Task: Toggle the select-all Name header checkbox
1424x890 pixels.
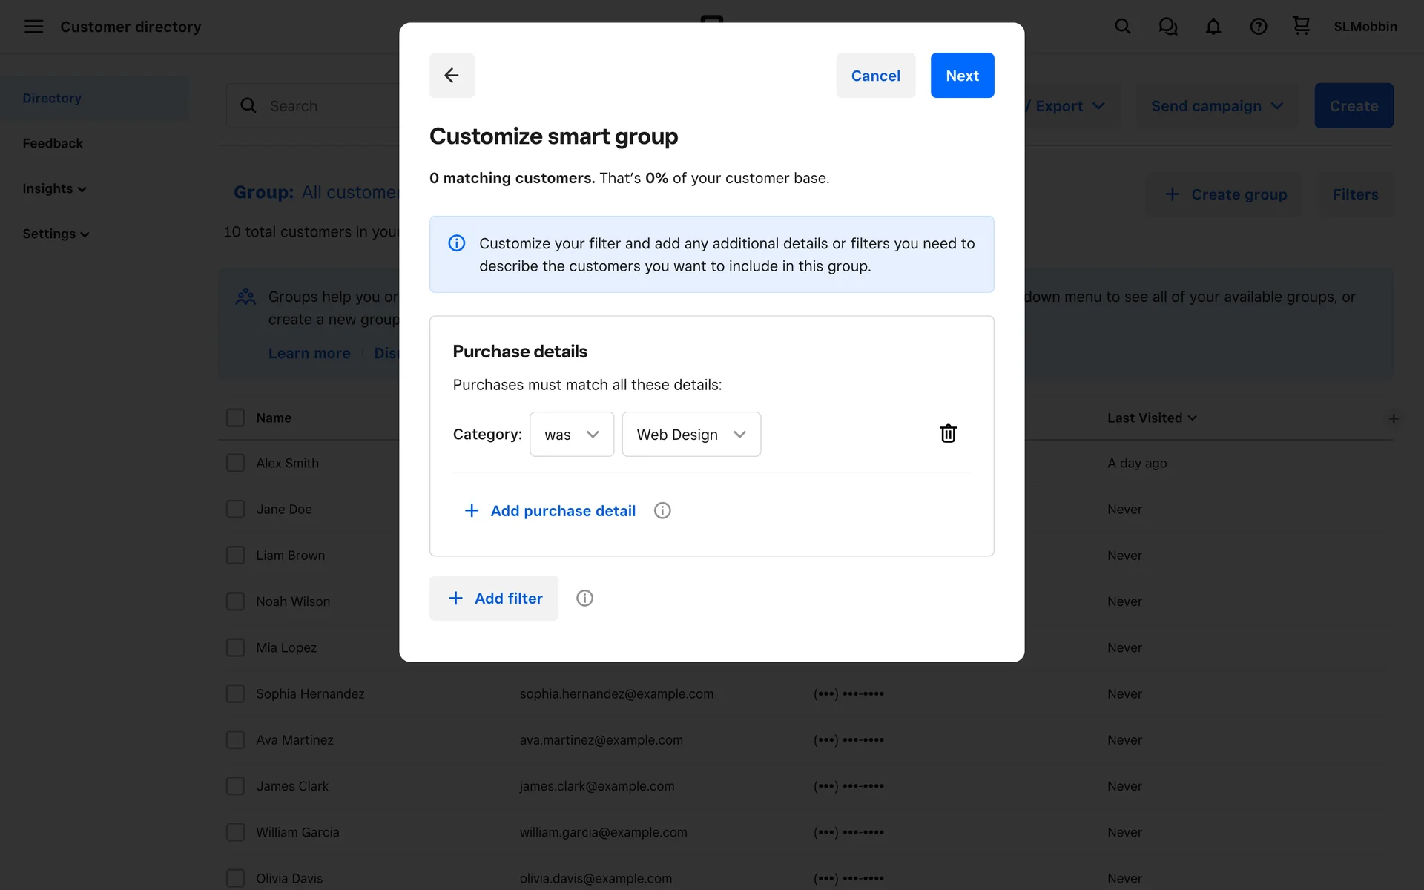Action: [235, 418]
